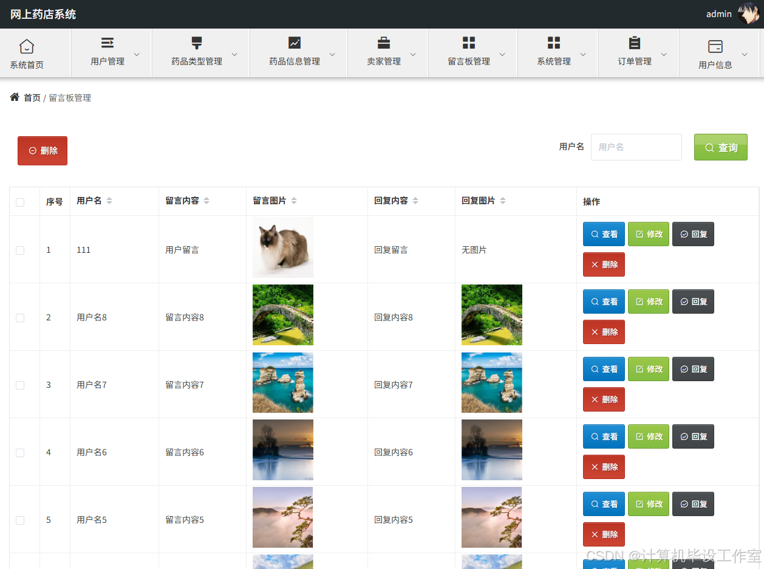Click 修改 for 用户名6
The image size is (764, 569).
tap(649, 436)
